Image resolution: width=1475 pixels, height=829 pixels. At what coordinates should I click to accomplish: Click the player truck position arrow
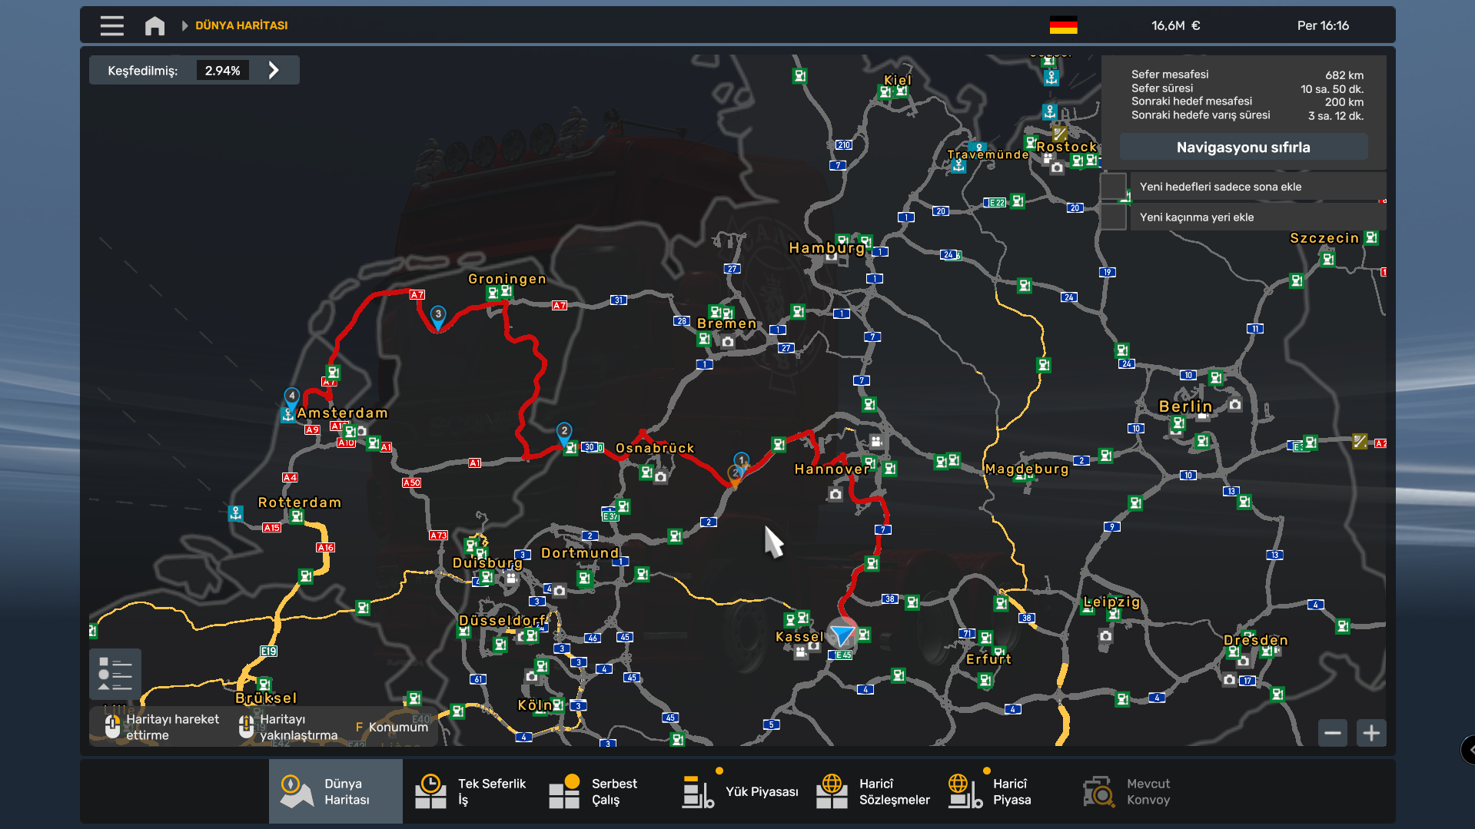[842, 635]
